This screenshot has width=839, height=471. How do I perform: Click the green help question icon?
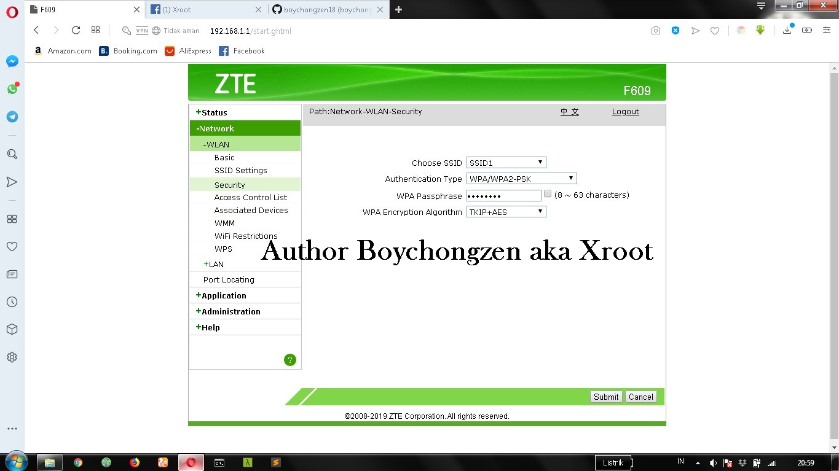click(x=290, y=360)
